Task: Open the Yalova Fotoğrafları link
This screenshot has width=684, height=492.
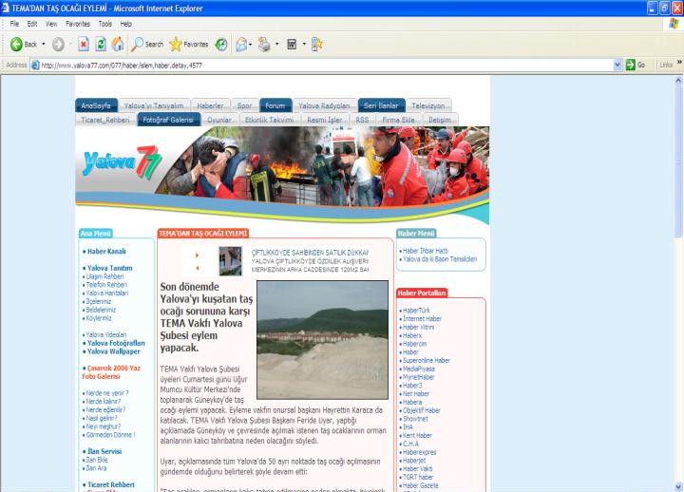Action: coord(116,343)
